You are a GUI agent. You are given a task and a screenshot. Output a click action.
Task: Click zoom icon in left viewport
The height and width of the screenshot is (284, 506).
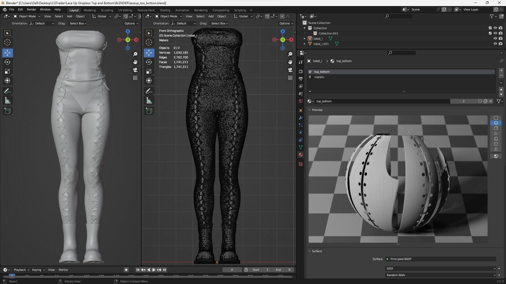click(135, 54)
